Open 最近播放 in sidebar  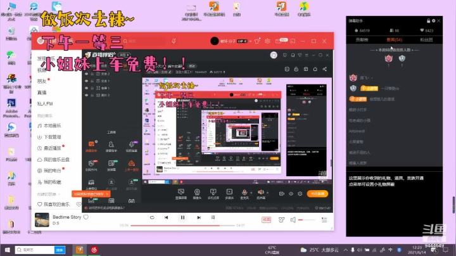pos(49,148)
